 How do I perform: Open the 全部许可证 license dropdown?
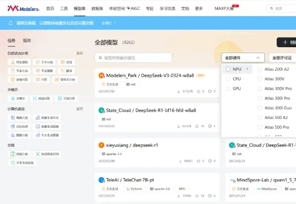(282, 58)
